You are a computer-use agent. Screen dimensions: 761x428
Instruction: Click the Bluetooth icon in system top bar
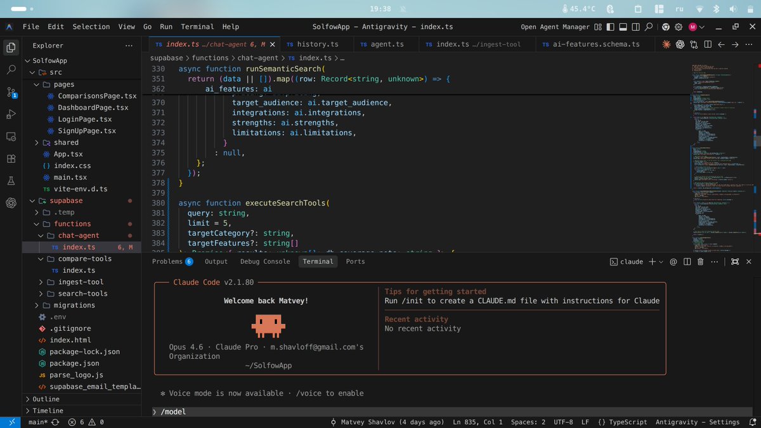tap(716, 9)
